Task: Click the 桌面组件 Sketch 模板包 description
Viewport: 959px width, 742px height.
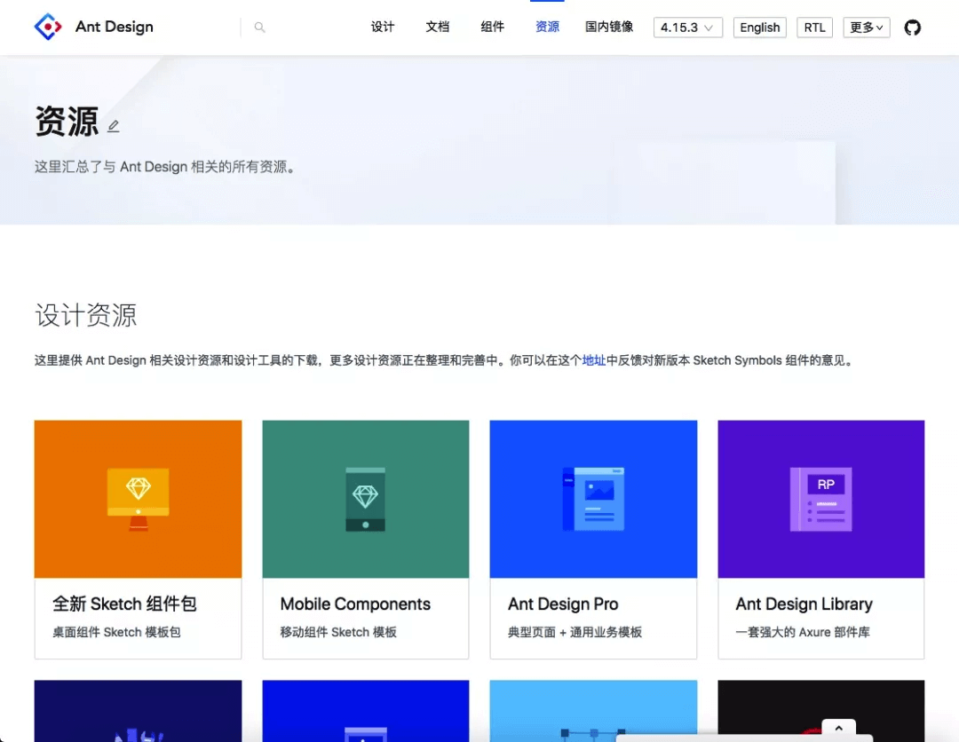Action: coord(117,632)
